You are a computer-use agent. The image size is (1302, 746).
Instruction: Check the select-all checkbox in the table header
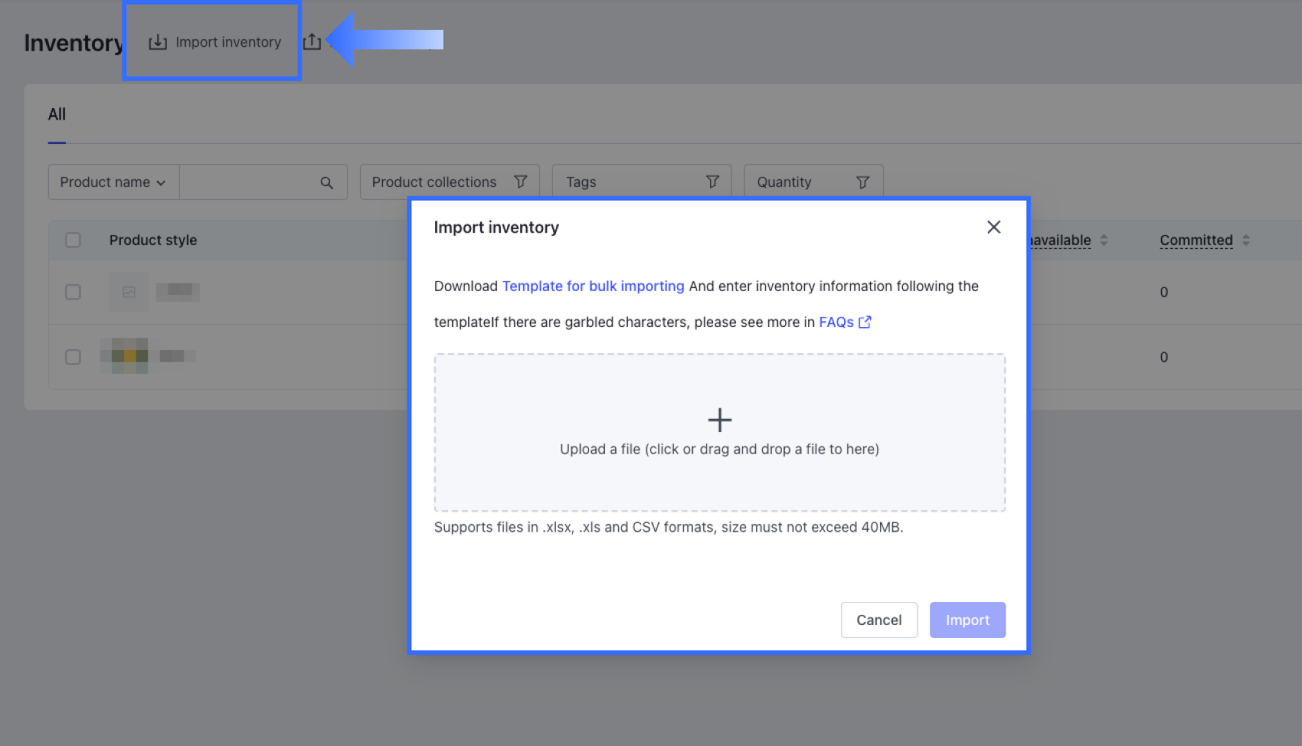point(73,240)
